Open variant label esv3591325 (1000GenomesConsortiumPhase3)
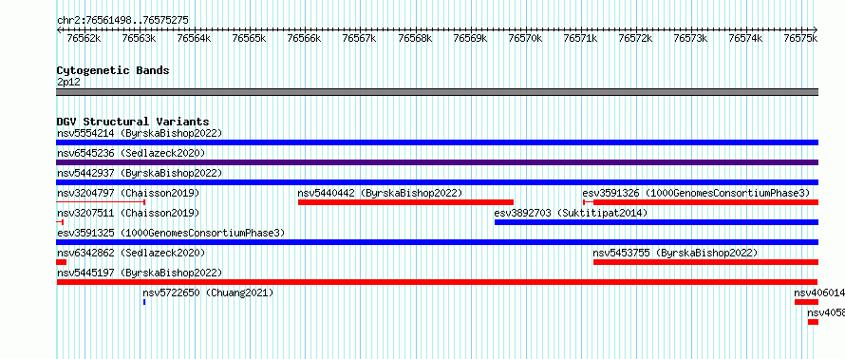The height and width of the screenshot is (359, 845). tap(171, 233)
